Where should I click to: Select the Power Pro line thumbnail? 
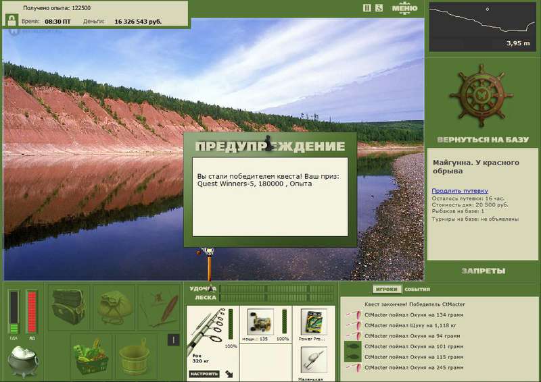pos(314,322)
